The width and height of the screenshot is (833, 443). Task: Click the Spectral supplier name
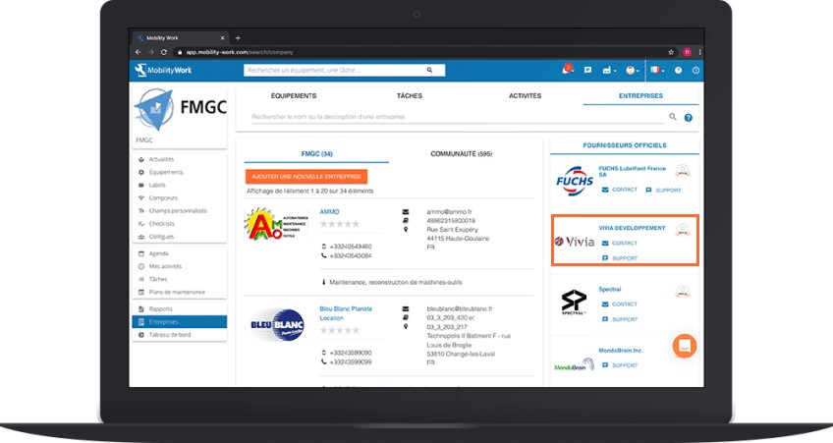pos(609,290)
